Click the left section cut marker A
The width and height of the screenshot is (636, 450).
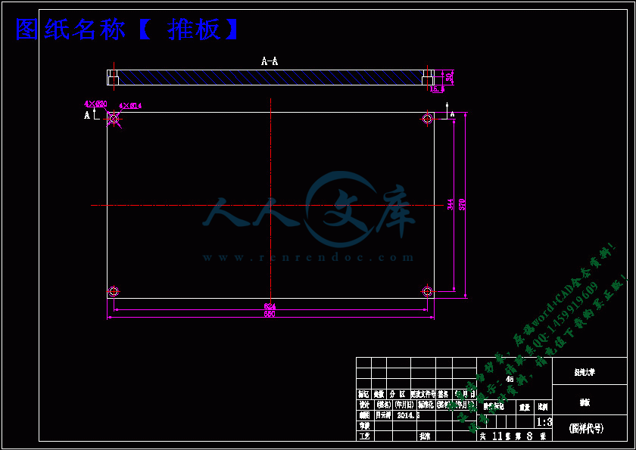tap(87, 116)
